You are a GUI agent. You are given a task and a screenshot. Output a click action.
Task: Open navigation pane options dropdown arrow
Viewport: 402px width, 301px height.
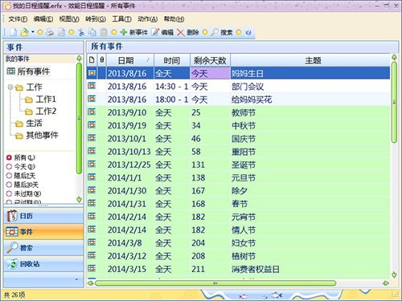pos(76,279)
